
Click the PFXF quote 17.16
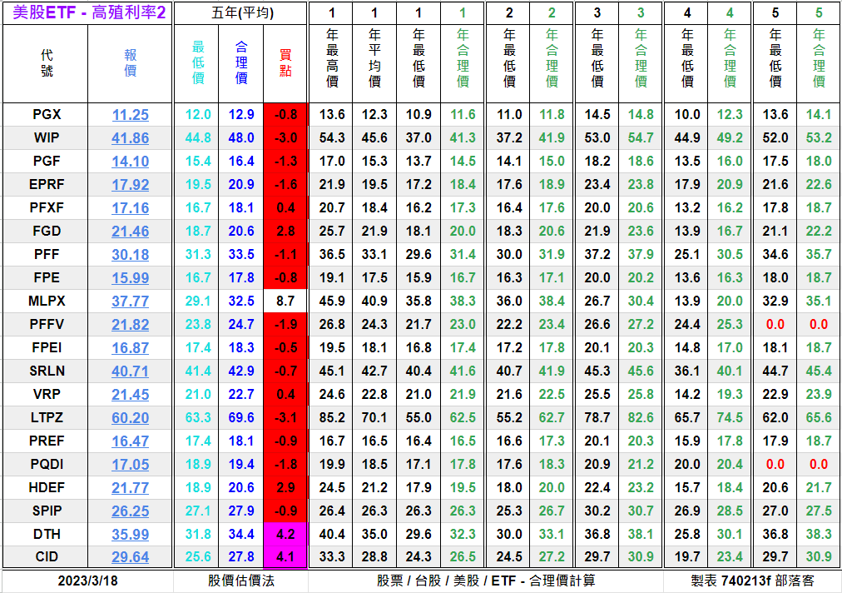(x=131, y=208)
